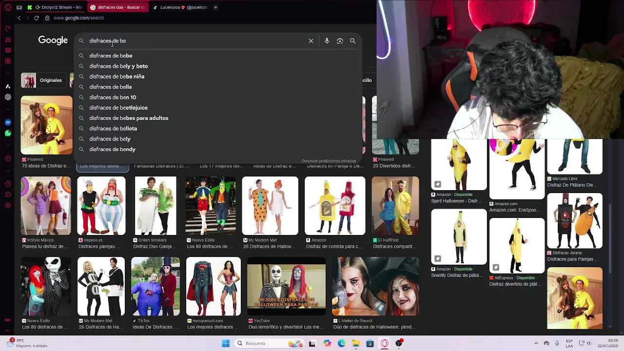Open Google Lens image search icon

pos(340,41)
